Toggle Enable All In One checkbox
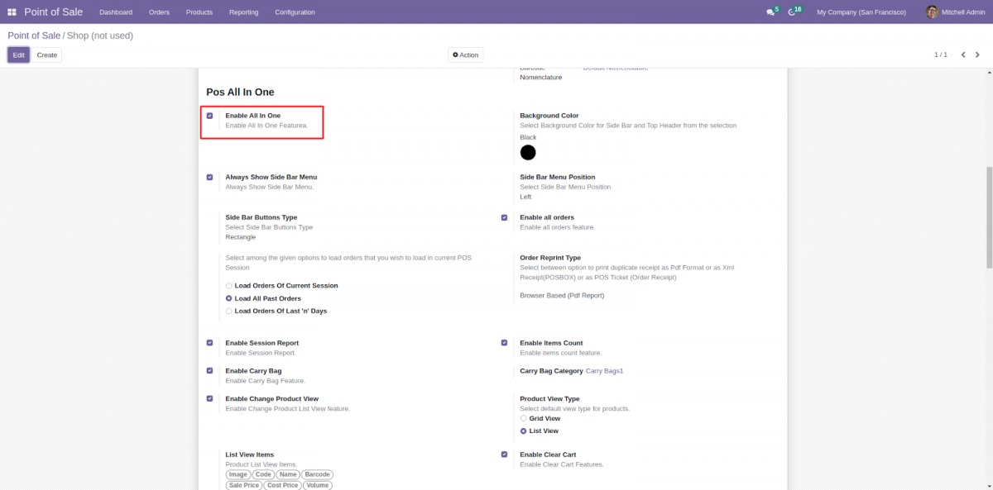This screenshot has height=490, width=993. 209,116
